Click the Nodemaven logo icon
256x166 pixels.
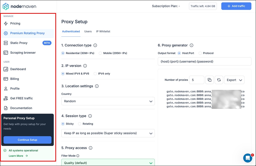click(x=6, y=6)
